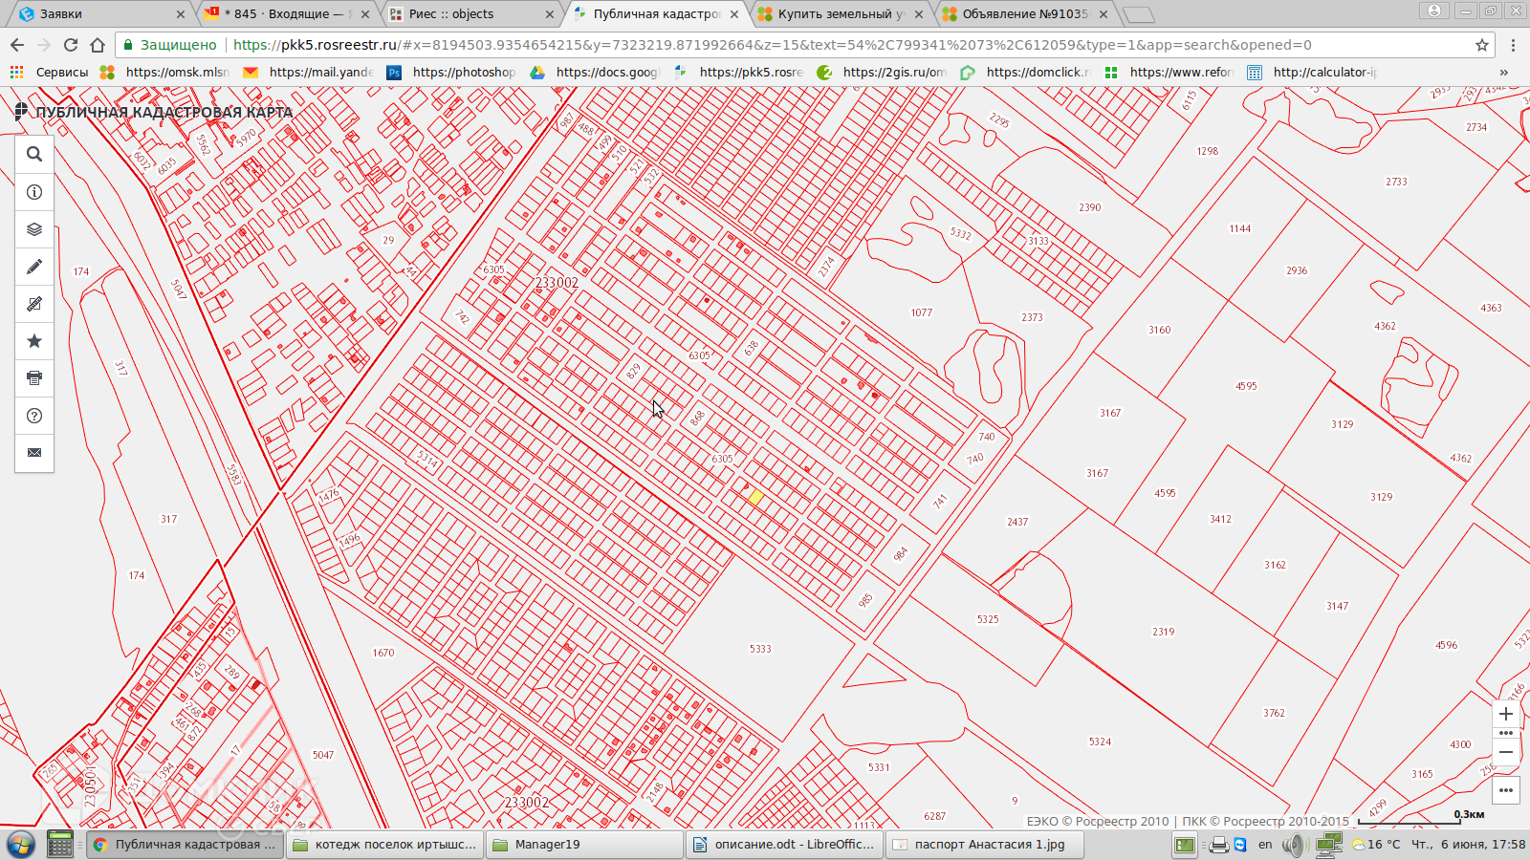1530x860 pixels.
Task: Open the help question mark icon
Action: (34, 416)
